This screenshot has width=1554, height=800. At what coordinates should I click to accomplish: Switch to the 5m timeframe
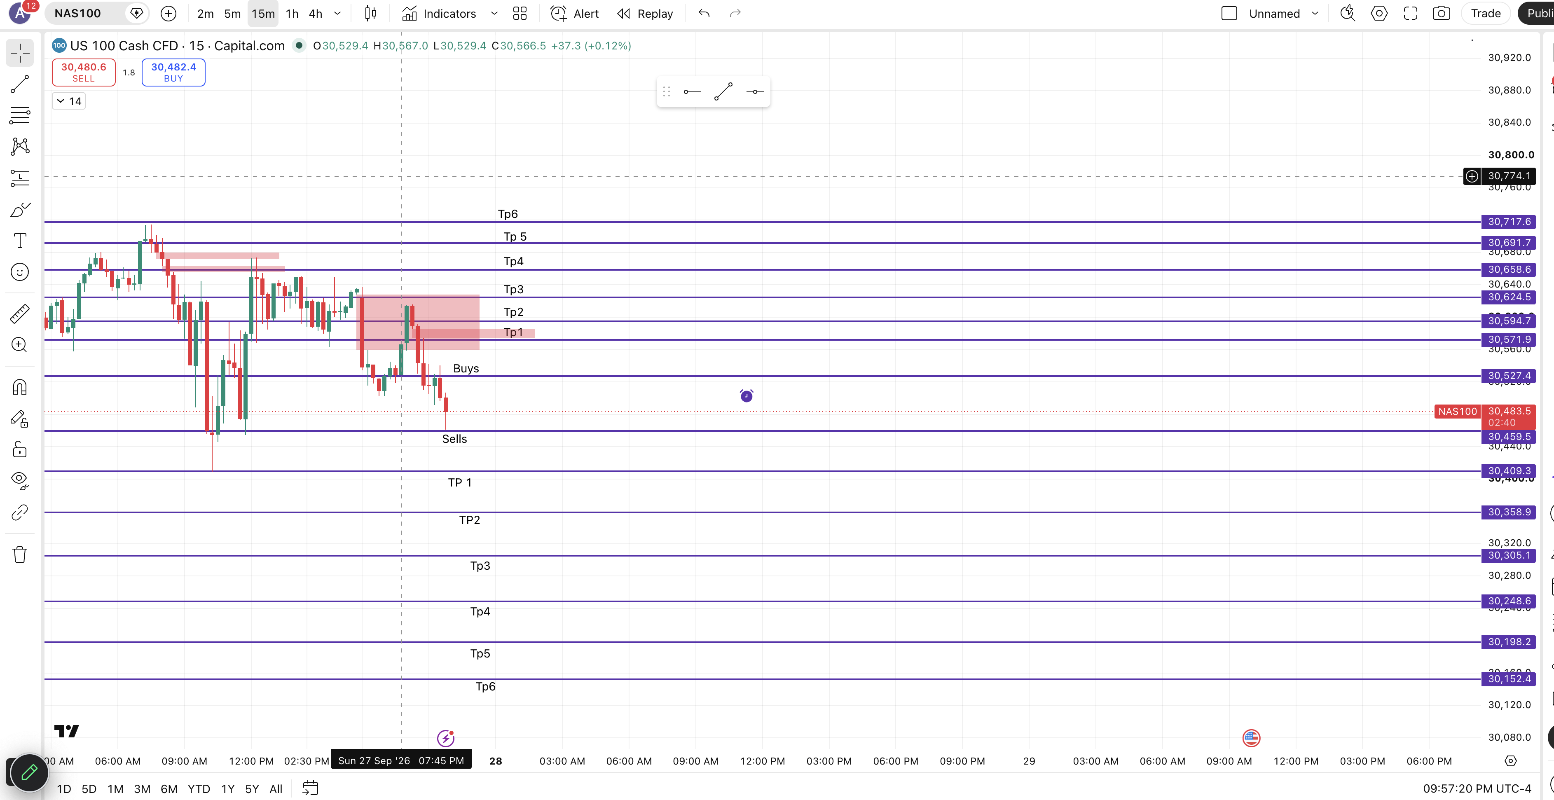(232, 13)
